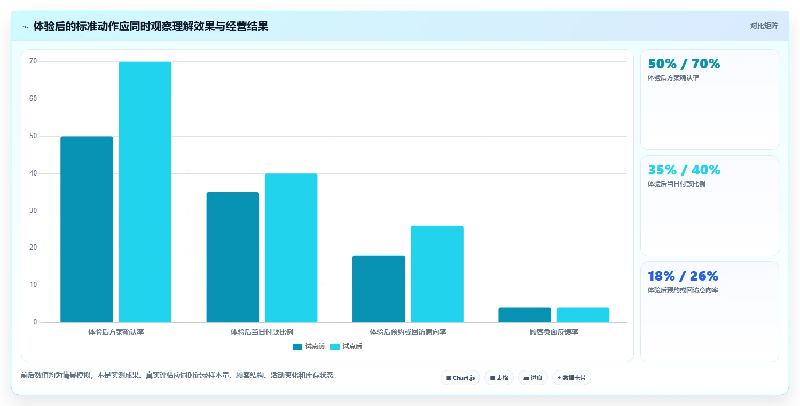800x406 pixels.
Task: Click the 对比矩阵 label in the header
Action: pos(764,26)
